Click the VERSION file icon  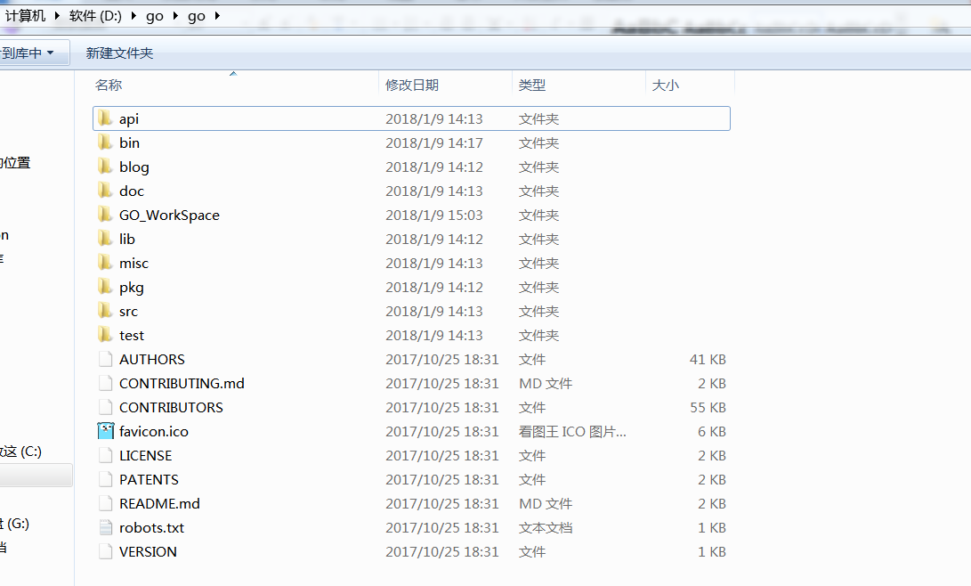pyautogui.click(x=106, y=552)
